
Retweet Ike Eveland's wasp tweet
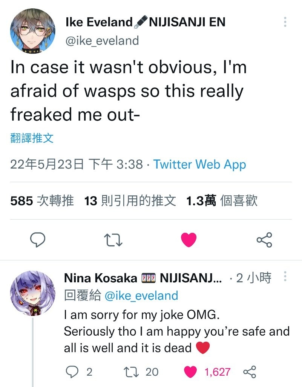pyautogui.click(x=113, y=240)
